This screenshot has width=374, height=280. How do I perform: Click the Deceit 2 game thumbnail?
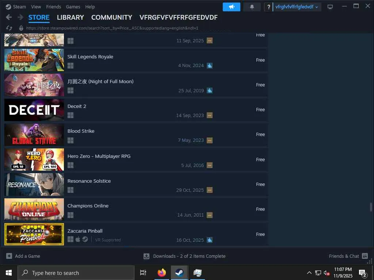pos(34,110)
